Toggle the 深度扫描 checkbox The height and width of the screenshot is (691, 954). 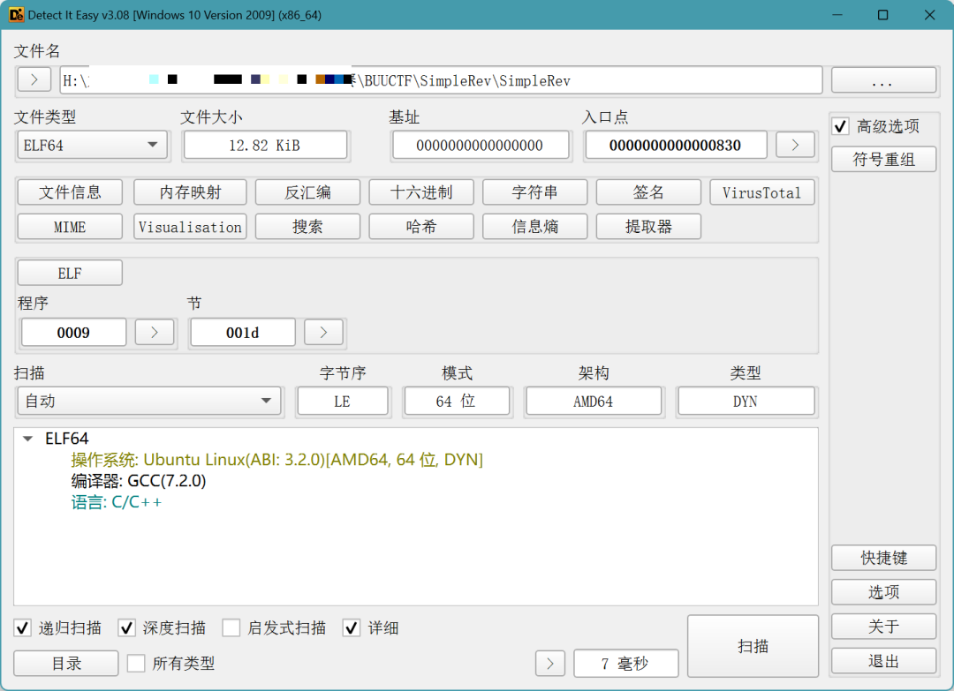tap(126, 627)
